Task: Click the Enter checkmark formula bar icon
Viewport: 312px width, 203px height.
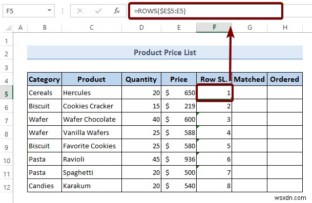Action: click(x=98, y=11)
